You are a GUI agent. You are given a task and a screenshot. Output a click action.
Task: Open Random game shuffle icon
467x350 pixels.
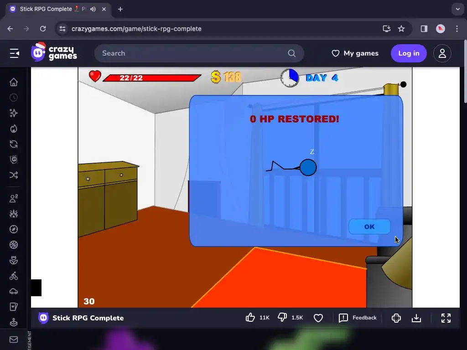[14, 175]
